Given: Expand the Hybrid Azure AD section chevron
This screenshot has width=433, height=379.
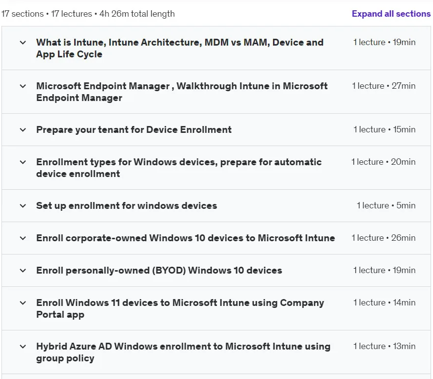Looking at the screenshot, I should (x=23, y=347).
